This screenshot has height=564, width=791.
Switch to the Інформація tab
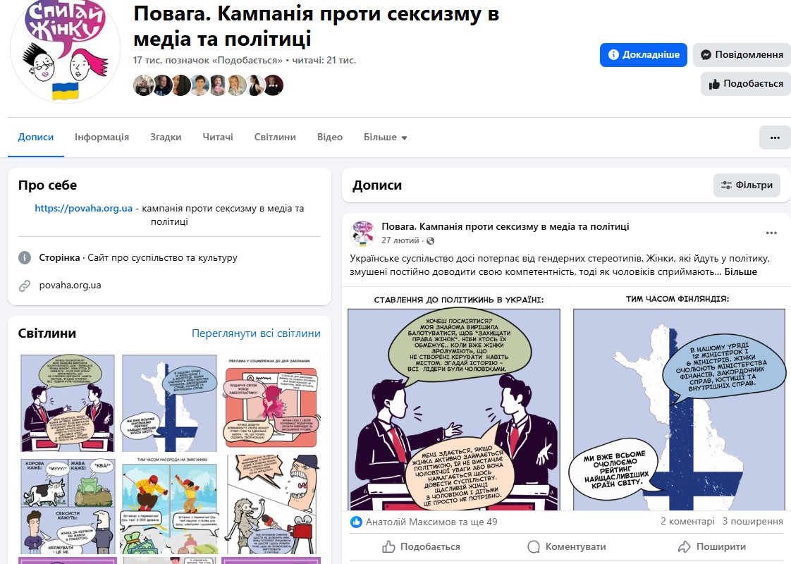(x=102, y=137)
